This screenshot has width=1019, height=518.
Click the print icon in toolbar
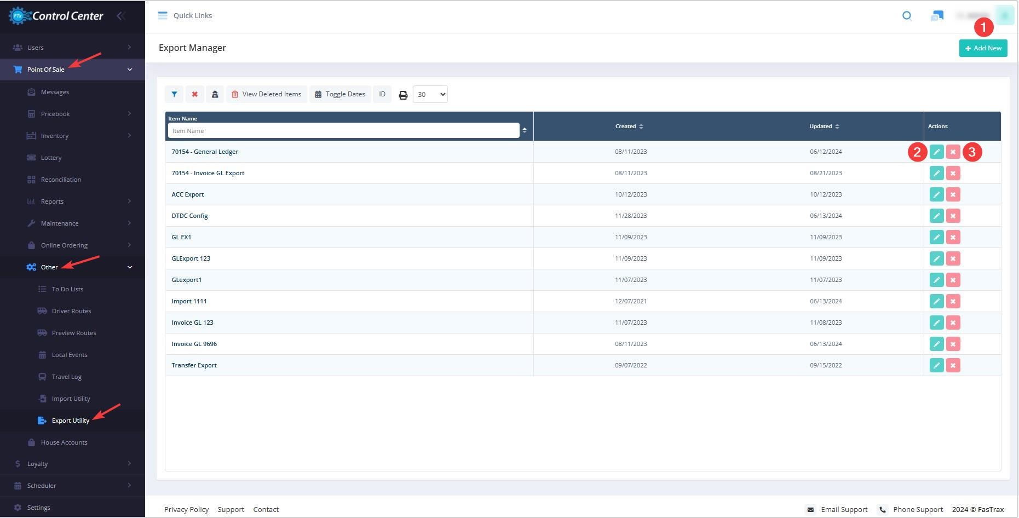click(x=403, y=95)
